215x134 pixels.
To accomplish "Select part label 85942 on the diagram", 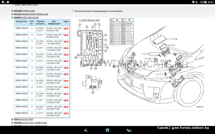I will coord(114,60).
